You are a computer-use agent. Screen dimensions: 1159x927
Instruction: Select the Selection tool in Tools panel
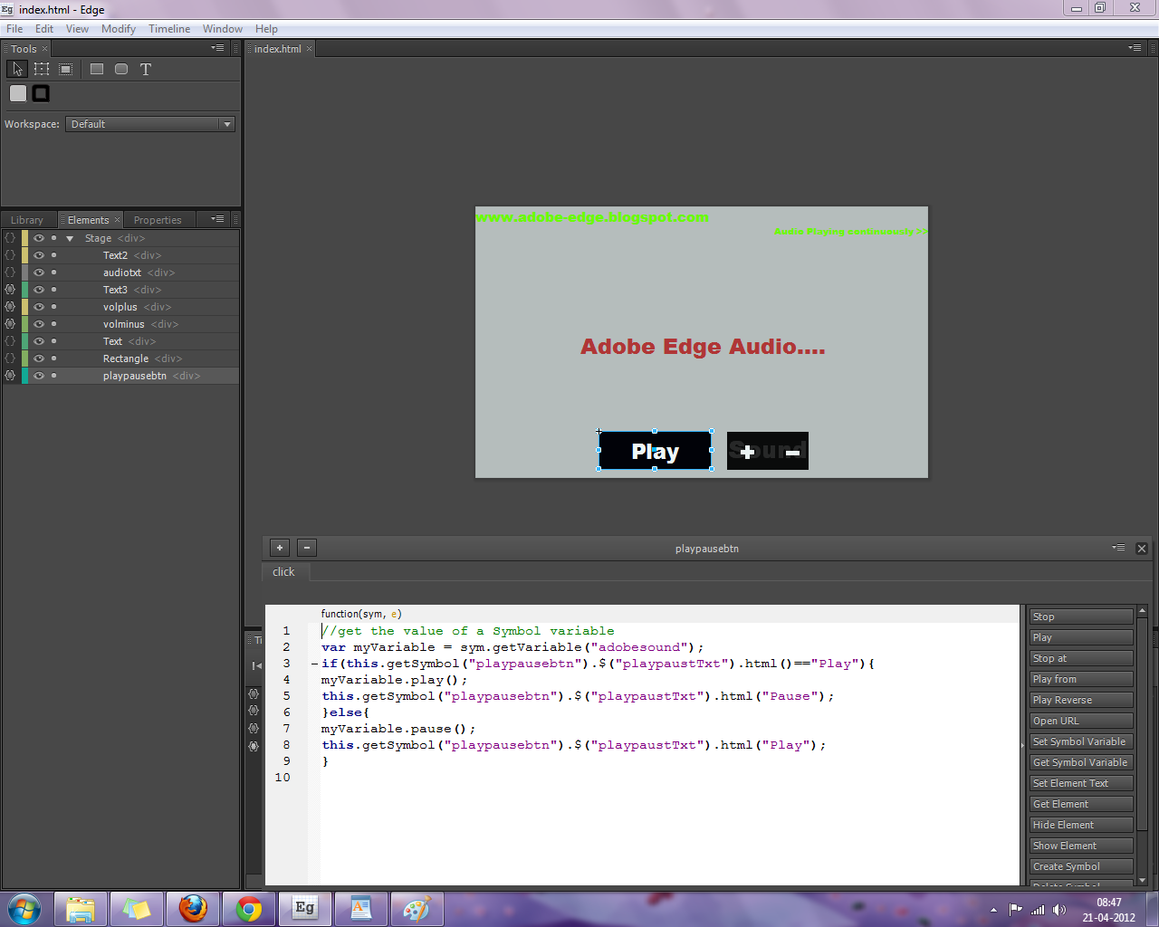point(16,69)
